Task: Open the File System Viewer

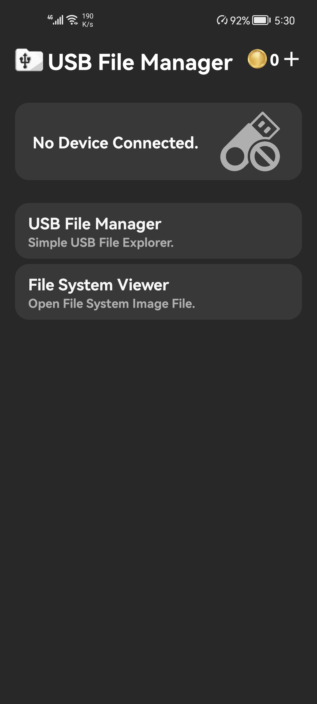Action: (158, 292)
